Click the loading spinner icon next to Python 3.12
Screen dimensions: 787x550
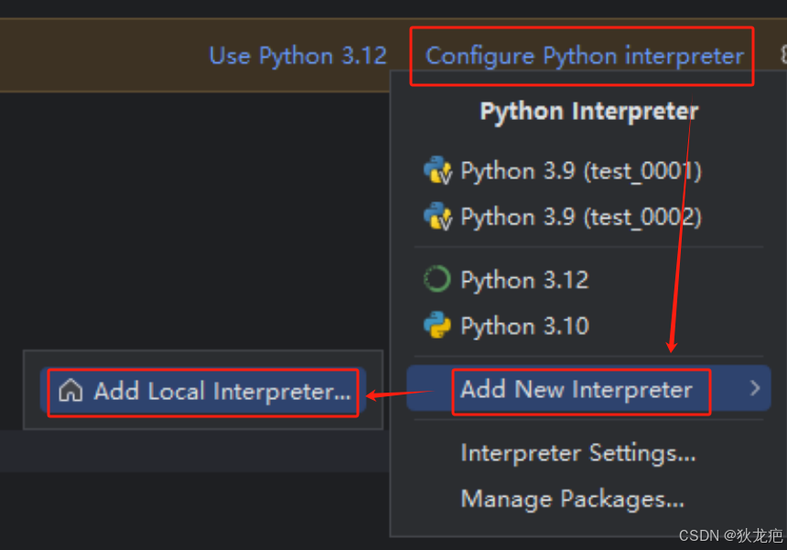point(437,279)
